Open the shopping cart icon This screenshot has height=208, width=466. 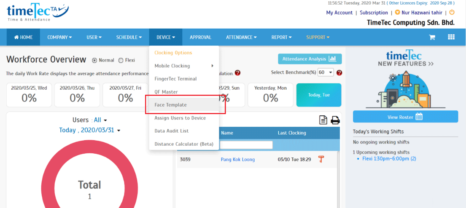tap(431, 37)
